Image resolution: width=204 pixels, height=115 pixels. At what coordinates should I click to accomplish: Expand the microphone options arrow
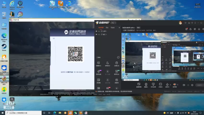(x=170, y=85)
